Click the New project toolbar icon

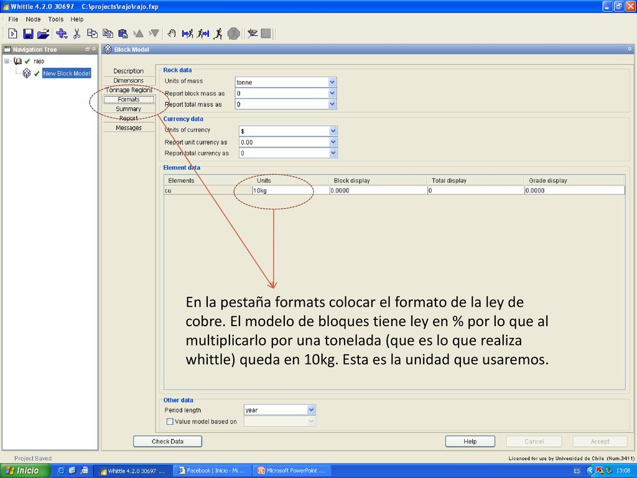[x=13, y=34]
